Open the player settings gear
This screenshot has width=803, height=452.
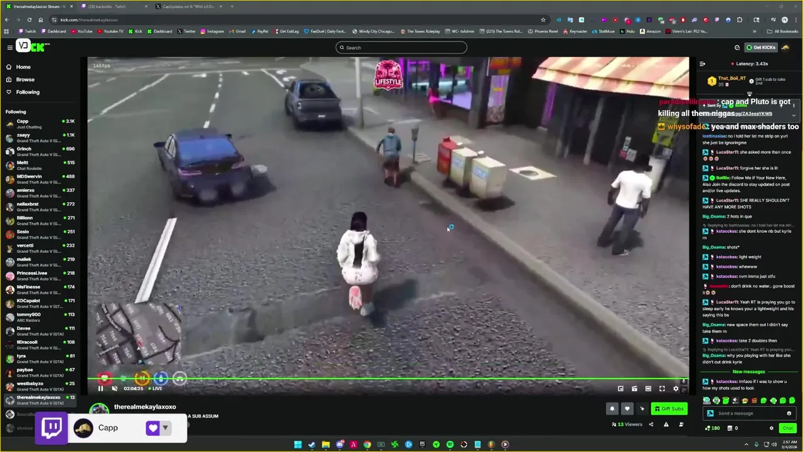click(x=676, y=389)
